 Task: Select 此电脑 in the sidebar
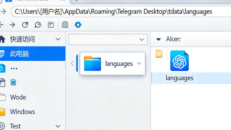click(33, 54)
